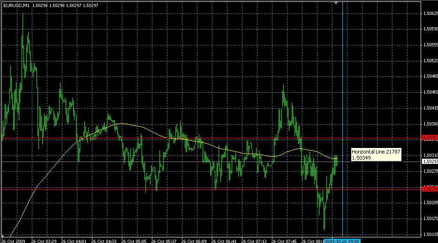Click the 26 Oct 05:05 time label
The image size is (438, 243).
pyautogui.click(x=132, y=241)
